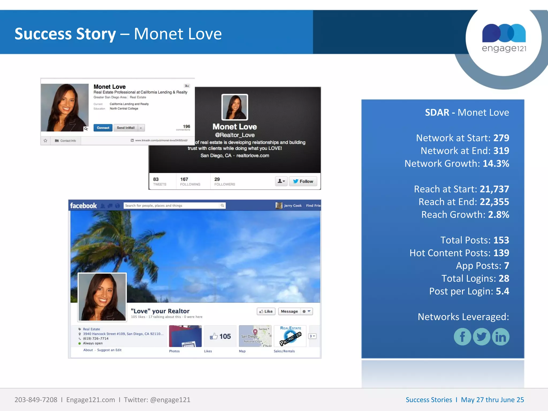Click the Find Friends link

[x=313, y=205]
